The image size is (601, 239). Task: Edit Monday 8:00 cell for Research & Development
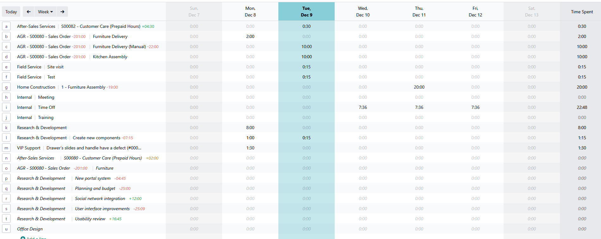pos(250,128)
